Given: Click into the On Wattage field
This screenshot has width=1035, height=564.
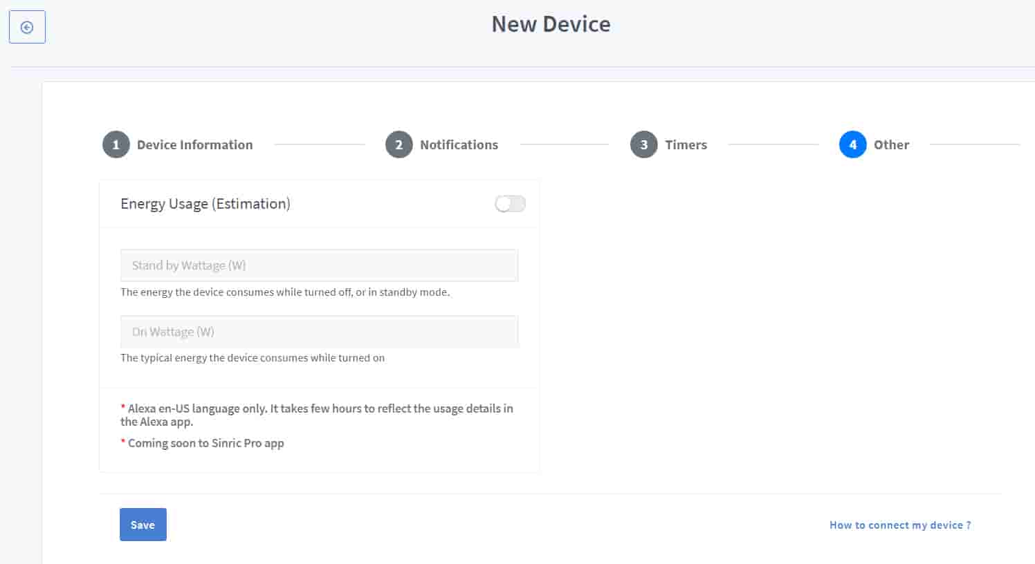Looking at the screenshot, I should [x=319, y=332].
